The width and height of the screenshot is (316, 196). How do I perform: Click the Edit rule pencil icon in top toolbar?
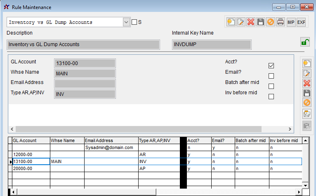pyautogui.click(x=241, y=22)
